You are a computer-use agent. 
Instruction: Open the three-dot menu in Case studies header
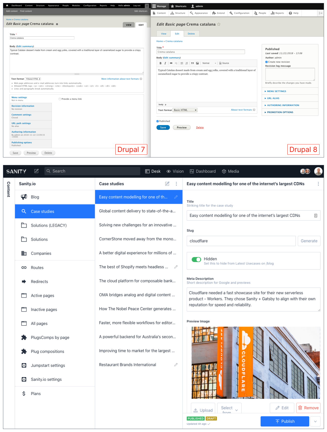(176, 184)
